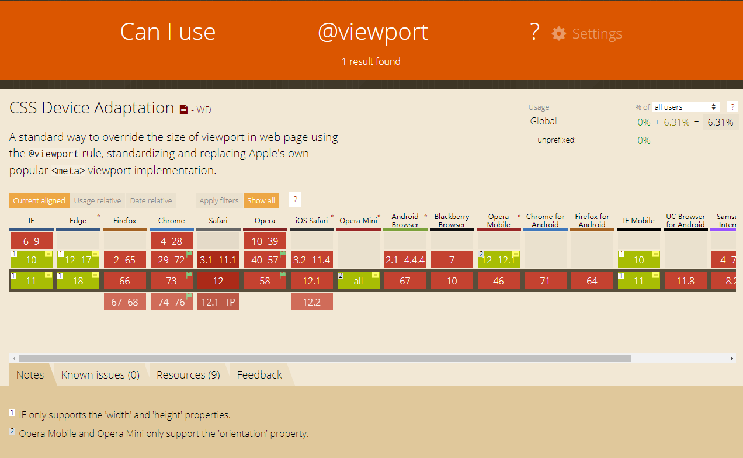
Task: Click the Safari 12.1-TP version cell
Action: point(218,302)
